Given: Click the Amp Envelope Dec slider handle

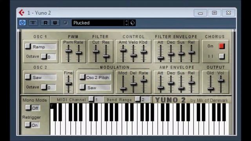Looking at the screenshot, I should (171, 83).
